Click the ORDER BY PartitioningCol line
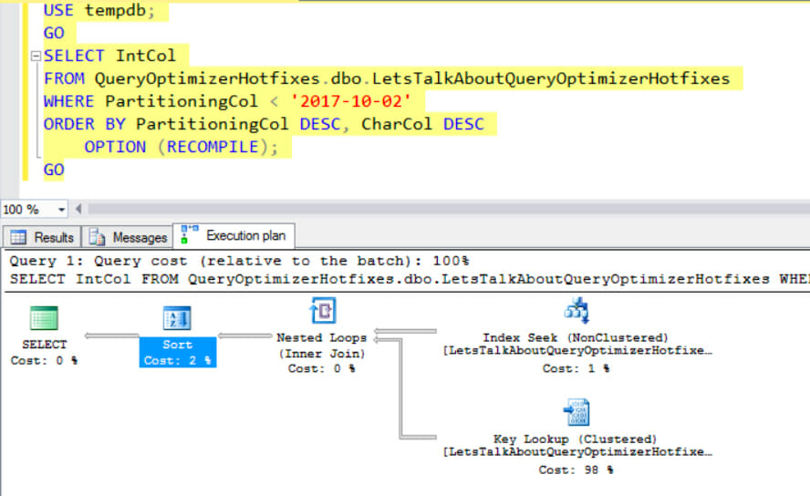Image resolution: width=810 pixels, height=496 pixels. click(263, 124)
